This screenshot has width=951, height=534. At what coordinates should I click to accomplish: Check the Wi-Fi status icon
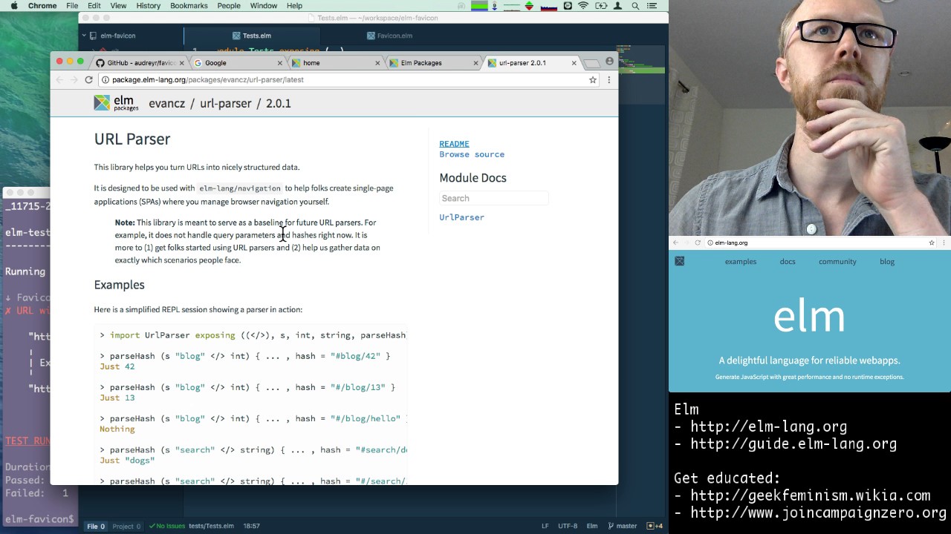coord(584,5)
